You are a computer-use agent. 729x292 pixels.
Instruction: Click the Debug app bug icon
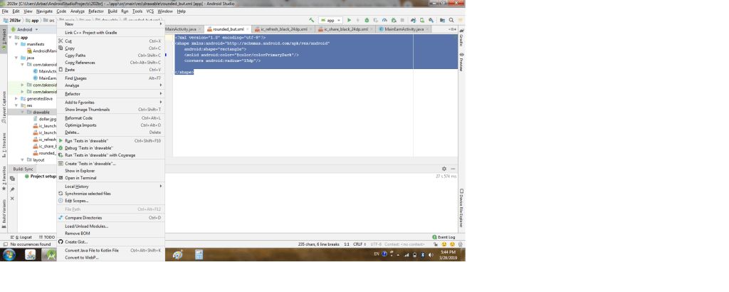click(x=367, y=21)
